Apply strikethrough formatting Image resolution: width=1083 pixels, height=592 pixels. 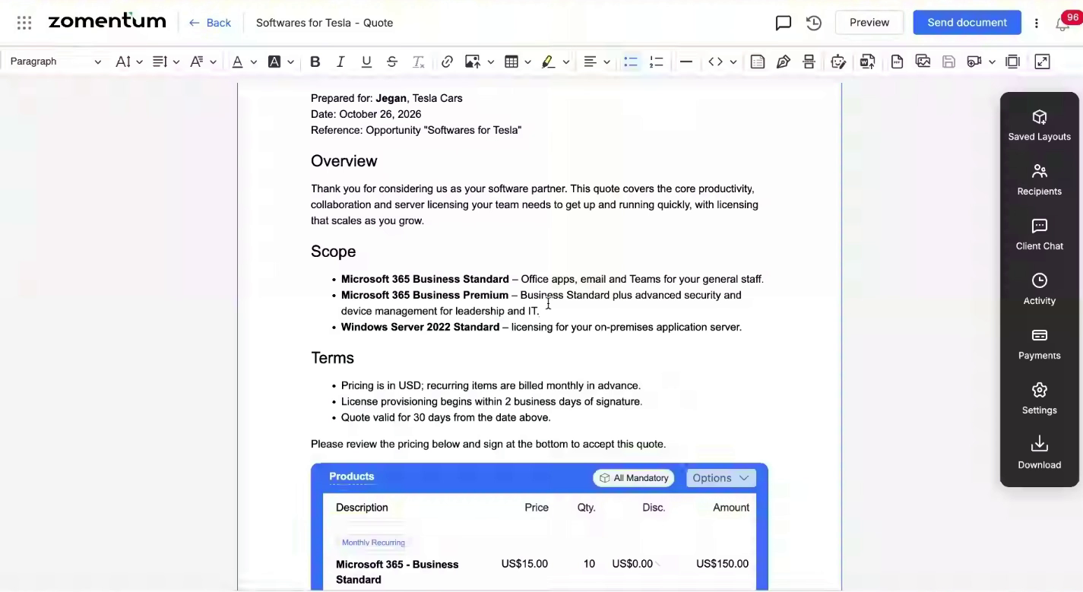(392, 62)
